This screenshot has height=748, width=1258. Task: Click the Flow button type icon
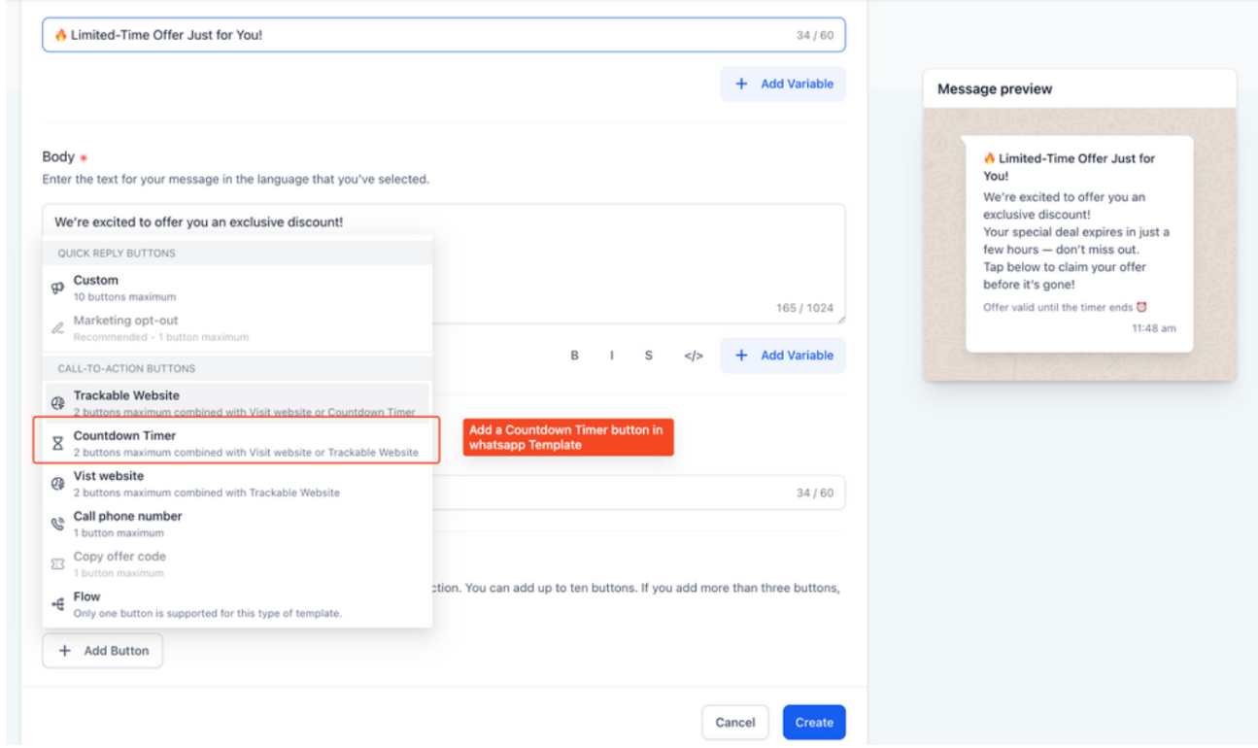tap(57, 604)
